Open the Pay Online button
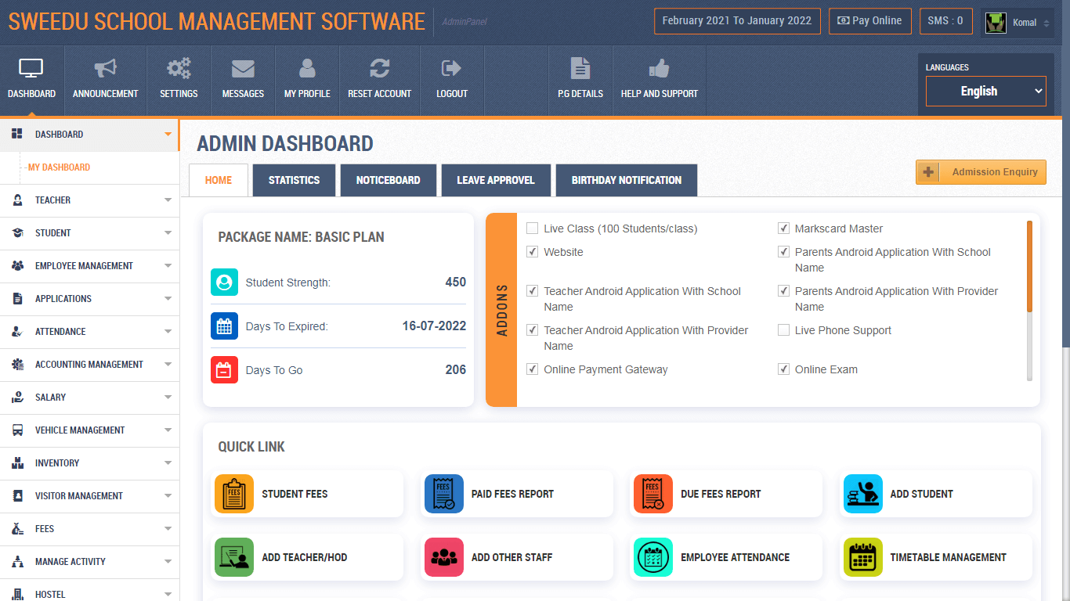 click(x=869, y=21)
